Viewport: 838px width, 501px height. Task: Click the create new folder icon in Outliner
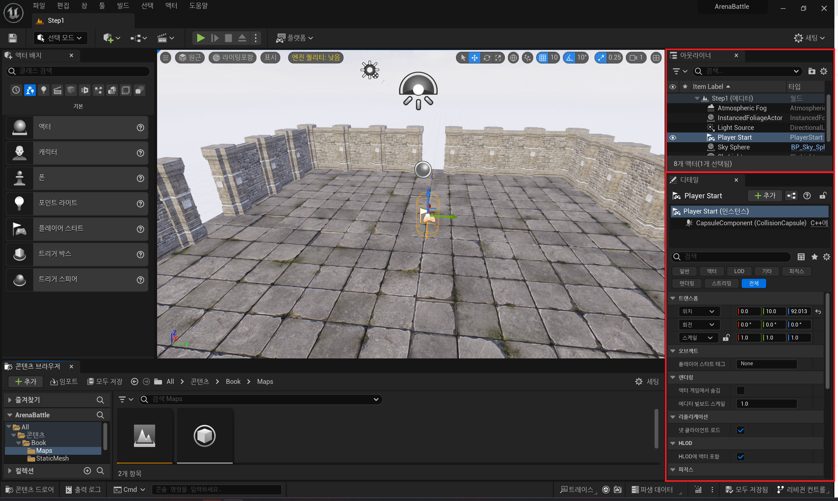click(x=812, y=71)
